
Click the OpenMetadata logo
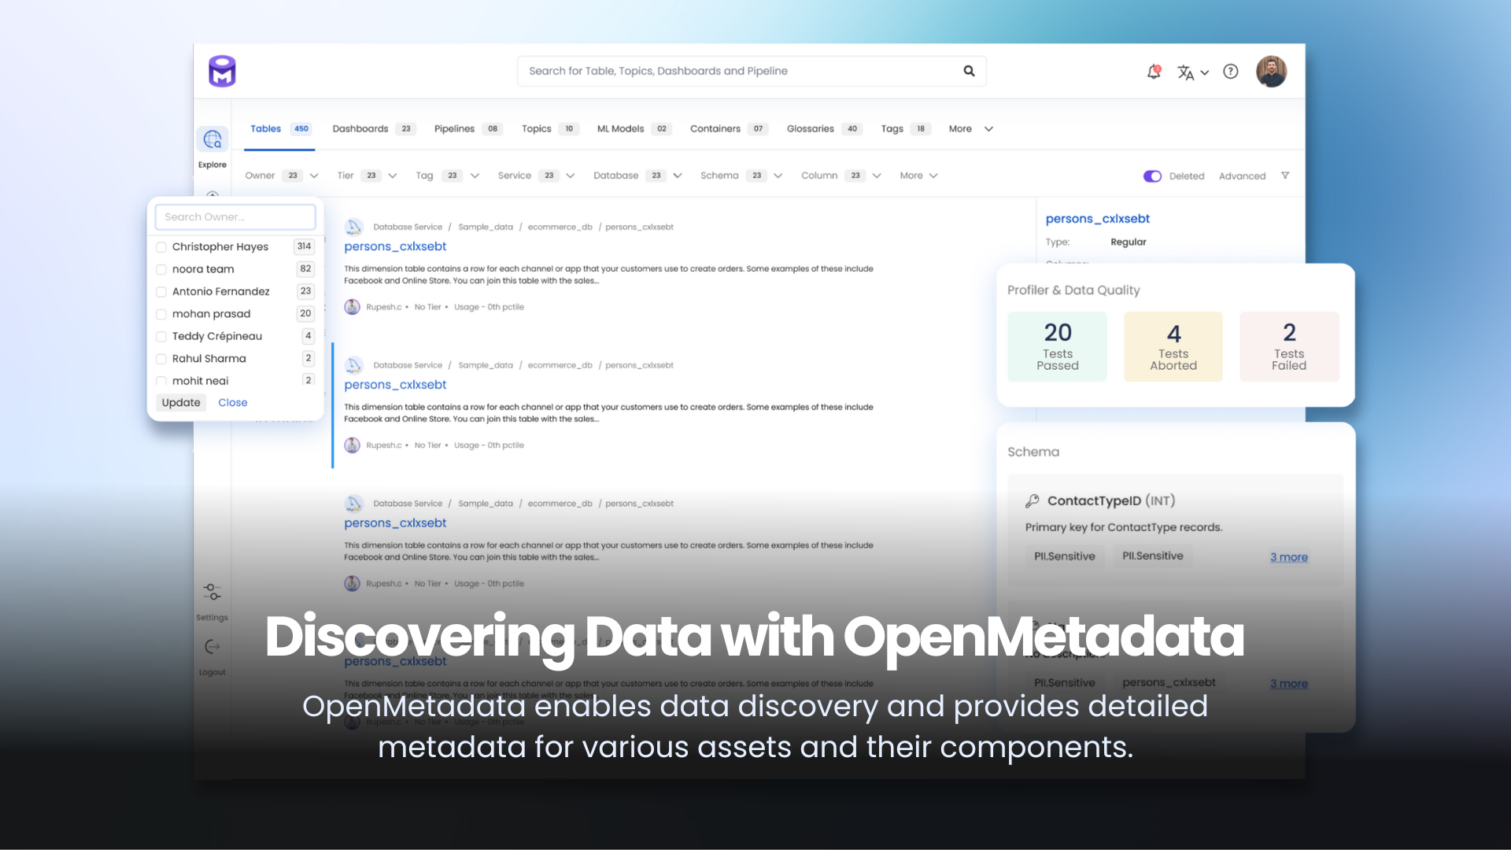[221, 71]
